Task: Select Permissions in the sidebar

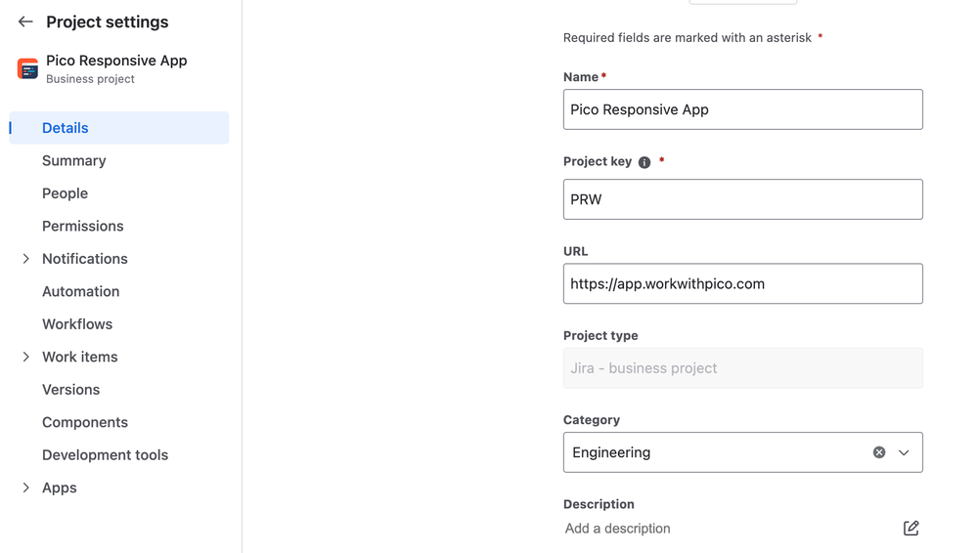Action: [x=83, y=226]
